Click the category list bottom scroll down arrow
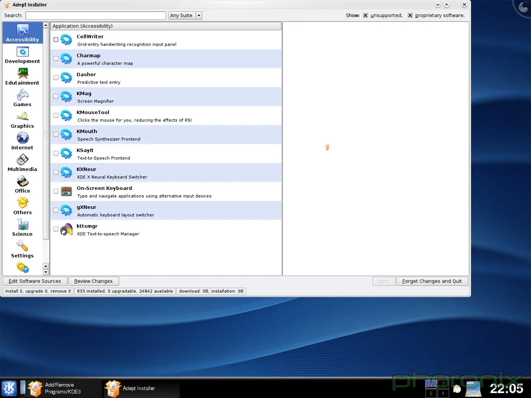531x398 pixels. (x=46, y=272)
